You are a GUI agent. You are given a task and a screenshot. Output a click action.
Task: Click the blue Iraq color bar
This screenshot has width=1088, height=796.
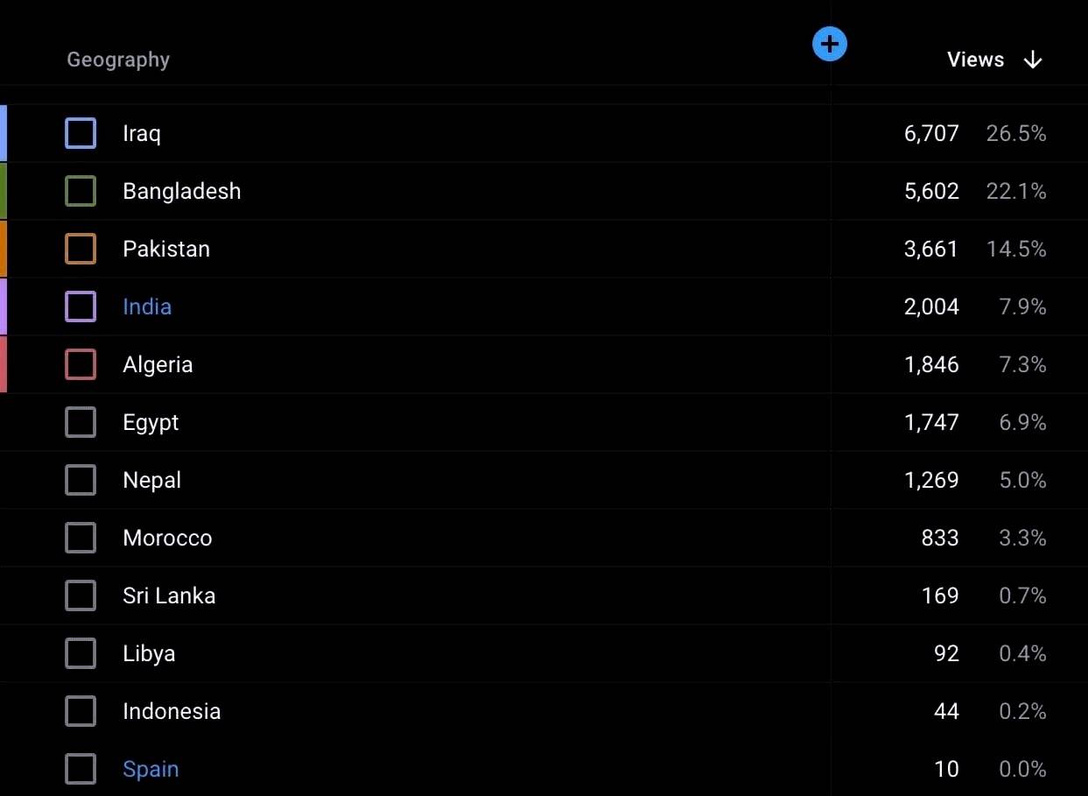pos(4,133)
